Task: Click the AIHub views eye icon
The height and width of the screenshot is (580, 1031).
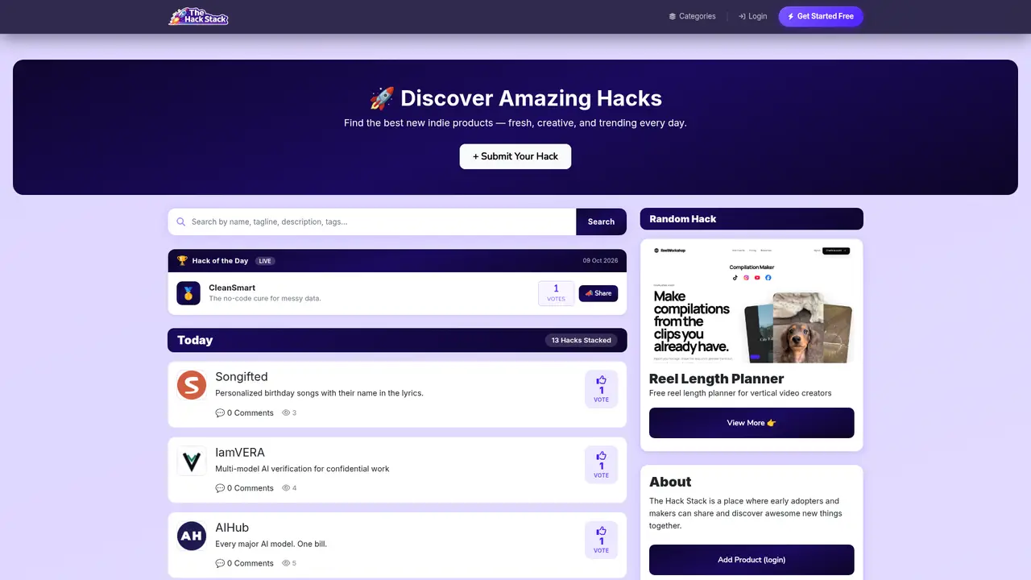Action: point(286,563)
